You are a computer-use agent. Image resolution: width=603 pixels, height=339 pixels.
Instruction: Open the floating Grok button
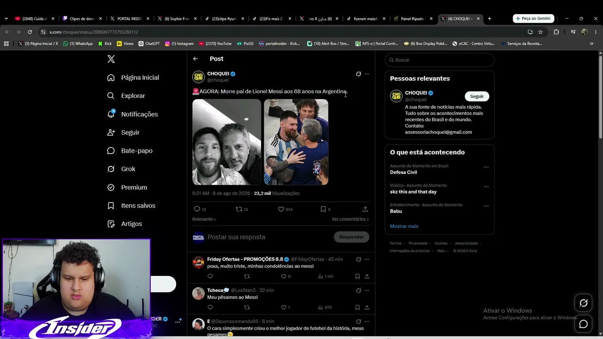[583, 303]
